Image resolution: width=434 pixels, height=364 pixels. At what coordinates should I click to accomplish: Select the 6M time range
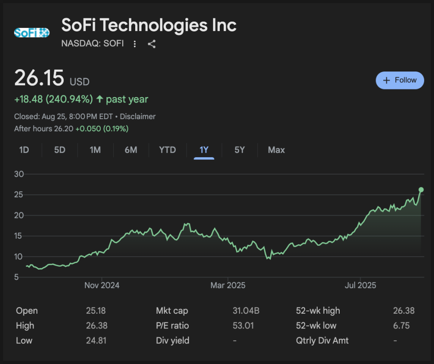coord(131,150)
